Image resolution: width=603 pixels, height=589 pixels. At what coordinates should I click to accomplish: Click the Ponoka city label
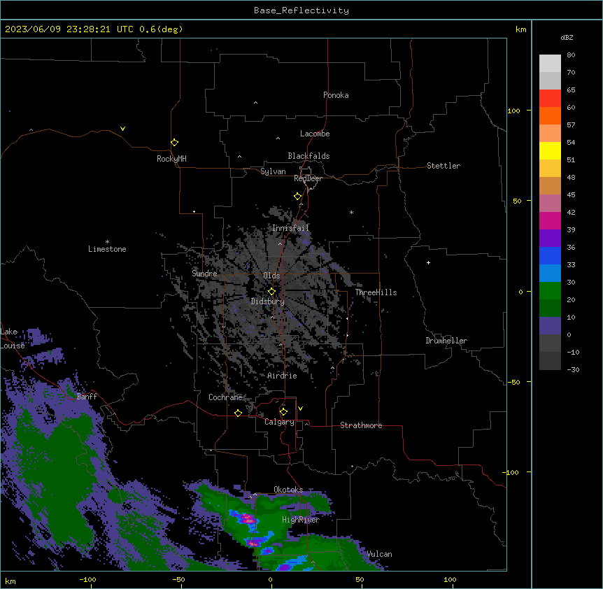(336, 95)
